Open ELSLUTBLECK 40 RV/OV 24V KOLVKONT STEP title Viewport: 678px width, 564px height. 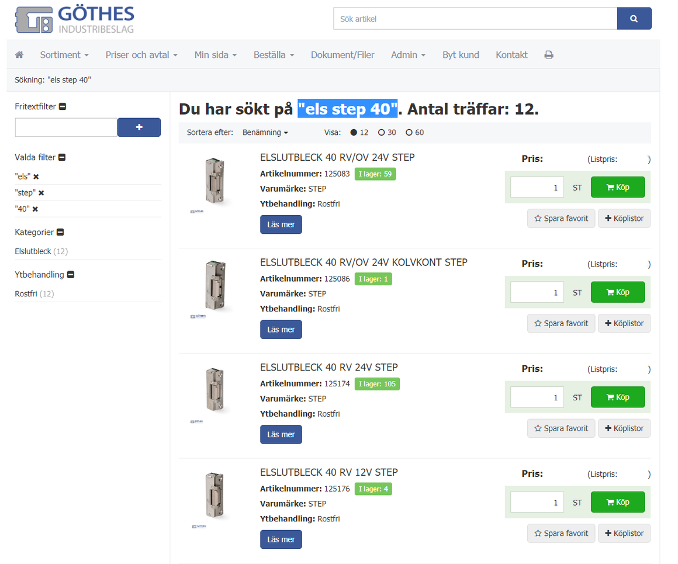click(x=364, y=262)
